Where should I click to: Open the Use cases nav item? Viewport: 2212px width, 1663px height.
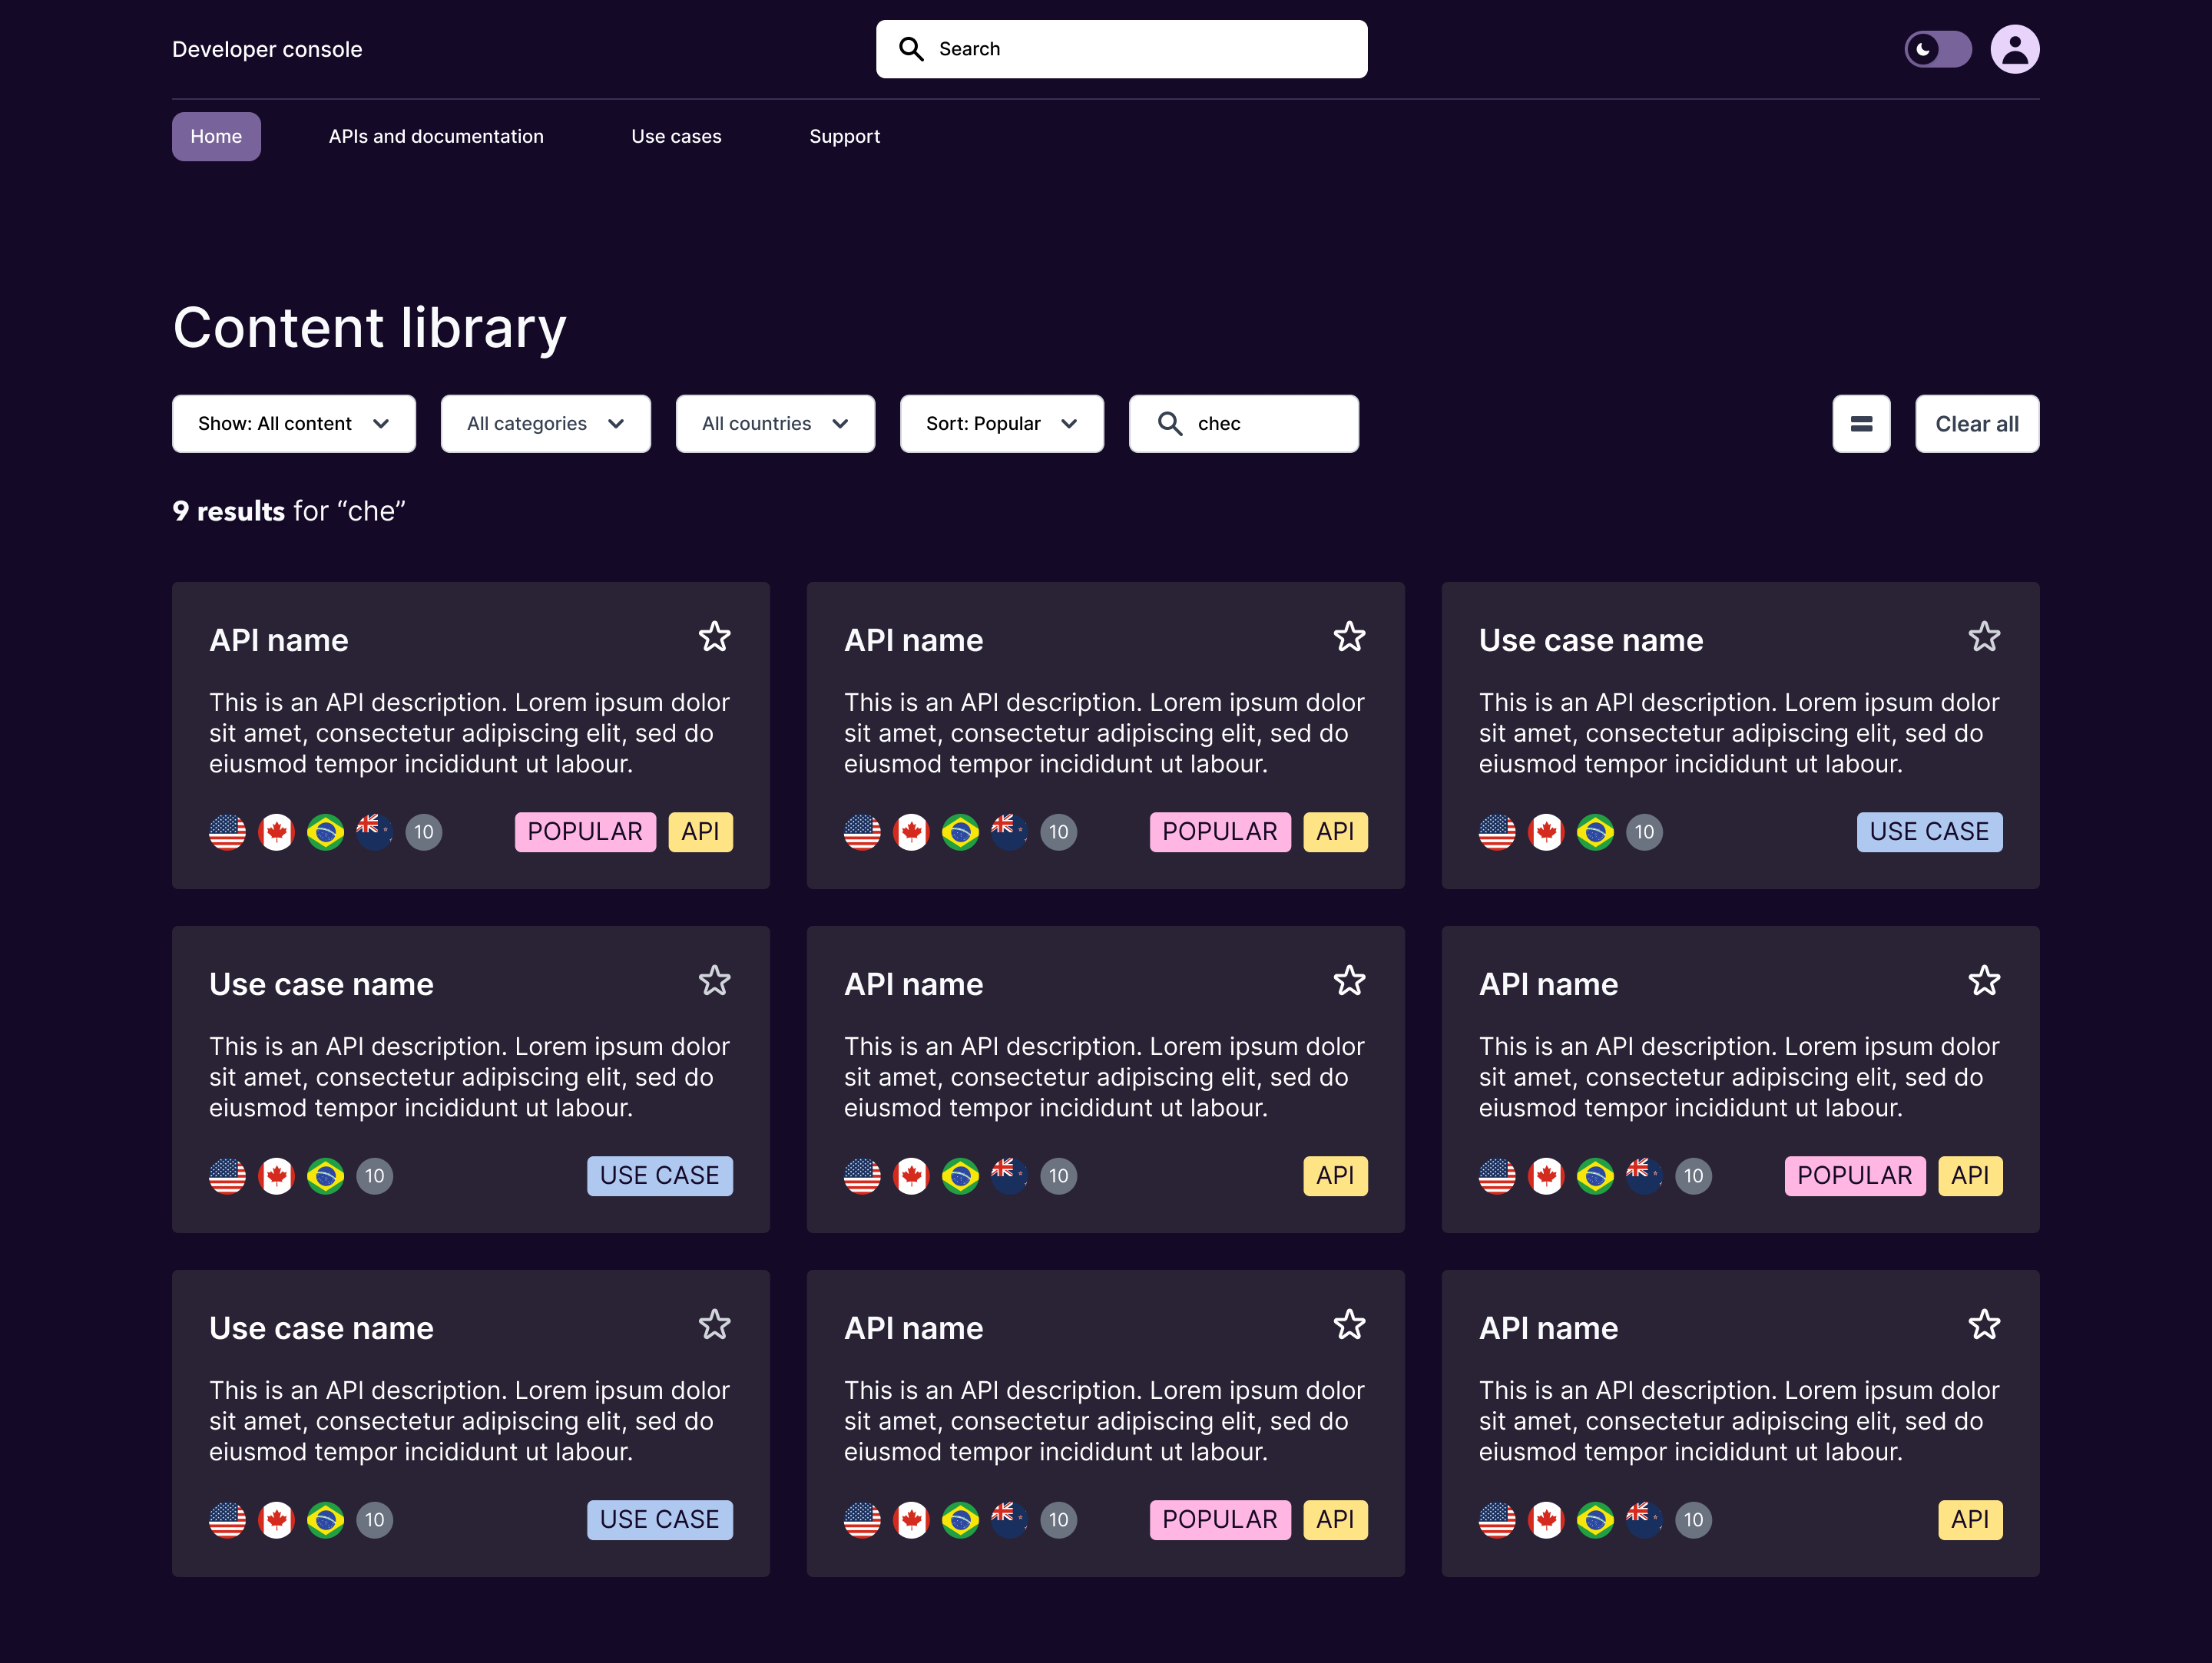676,136
